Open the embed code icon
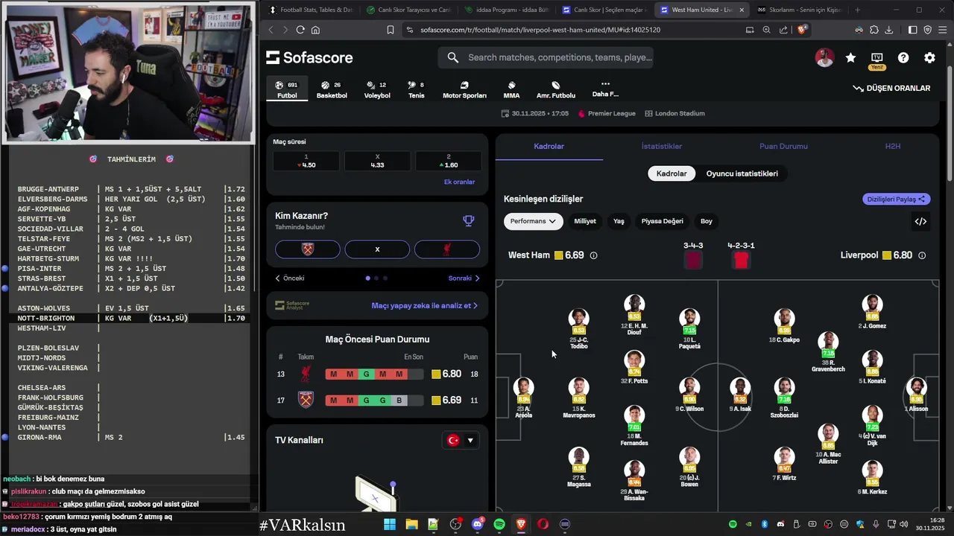 click(921, 221)
